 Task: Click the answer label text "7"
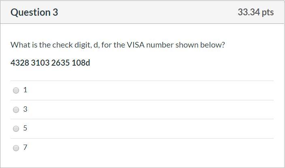pyautogui.click(x=25, y=147)
